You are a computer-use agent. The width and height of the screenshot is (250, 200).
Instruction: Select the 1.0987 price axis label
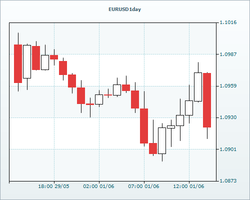(x=228, y=54)
